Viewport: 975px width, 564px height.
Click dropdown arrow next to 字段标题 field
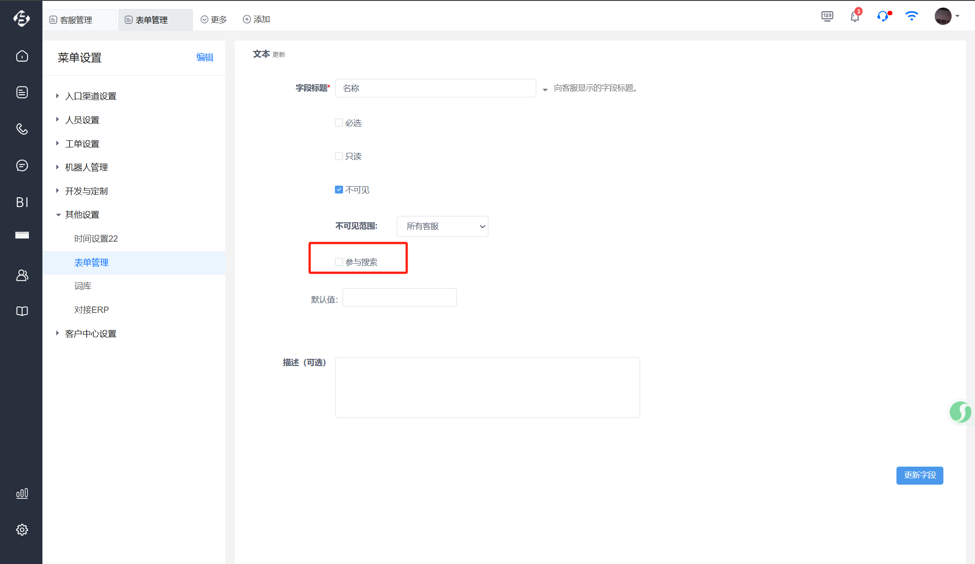point(545,90)
